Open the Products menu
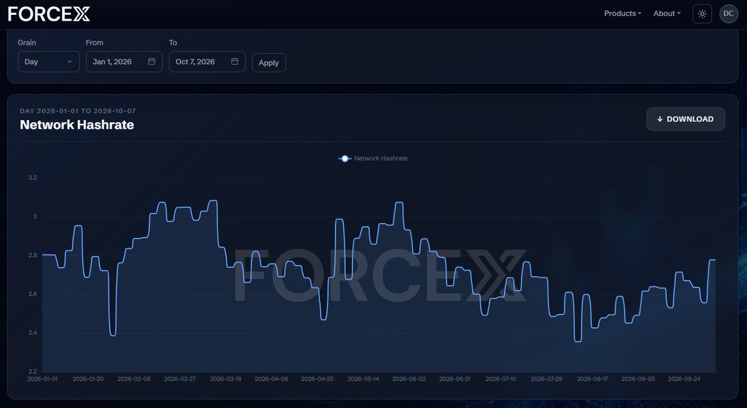The height and width of the screenshot is (408, 747). (x=622, y=13)
